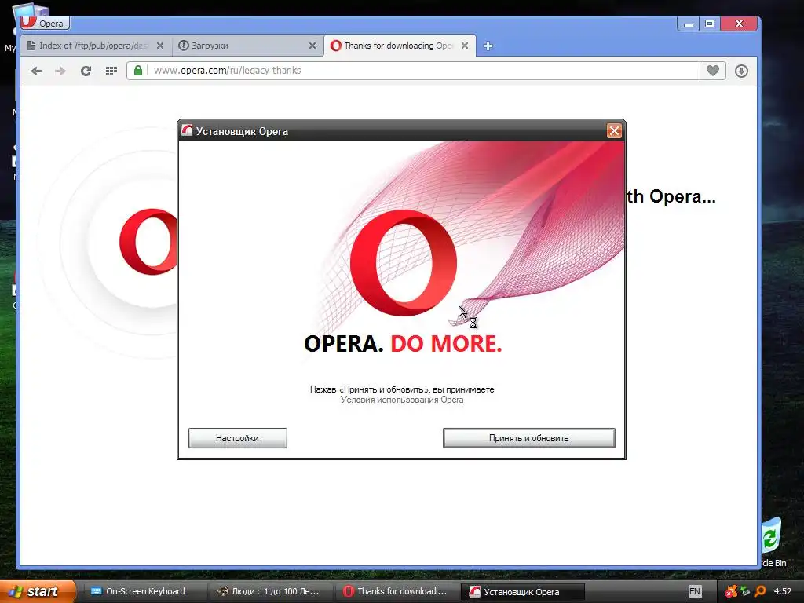Click the large Opera logo in installer
The width and height of the screenshot is (804, 603).
404,262
